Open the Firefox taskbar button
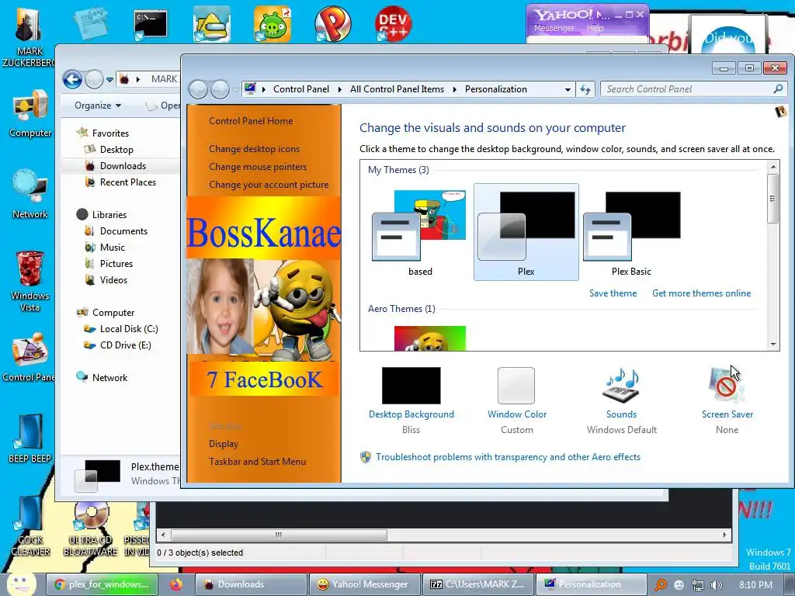The width and height of the screenshot is (795, 596). pyautogui.click(x=176, y=584)
